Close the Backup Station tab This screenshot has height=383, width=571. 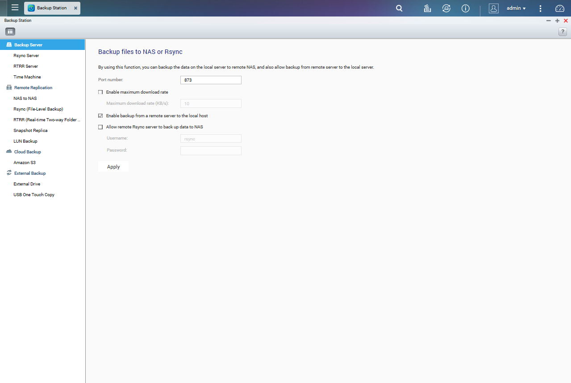(x=75, y=8)
